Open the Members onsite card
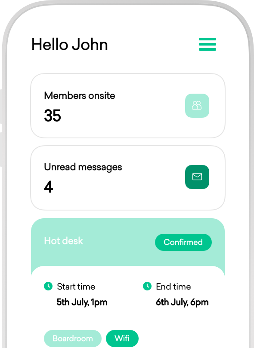This screenshot has width=254, height=348. coord(128,106)
